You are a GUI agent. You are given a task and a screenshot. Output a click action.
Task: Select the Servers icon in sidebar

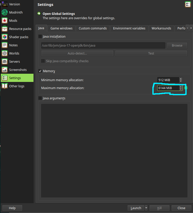(x=5, y=61)
